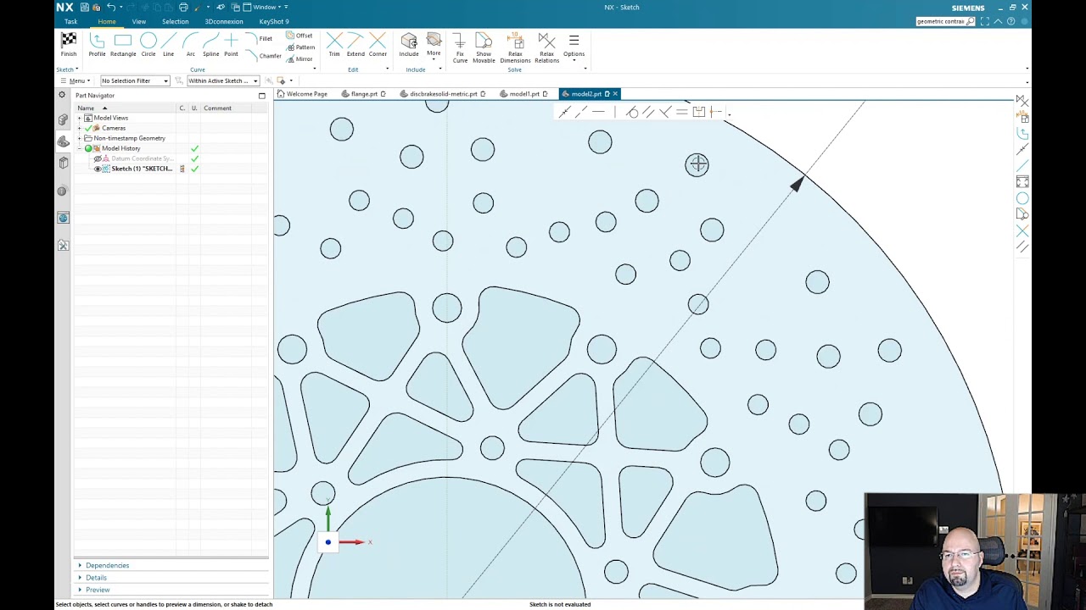Click the help question mark icon
Viewport: 1086px width, 610px height.
click(x=1010, y=21)
